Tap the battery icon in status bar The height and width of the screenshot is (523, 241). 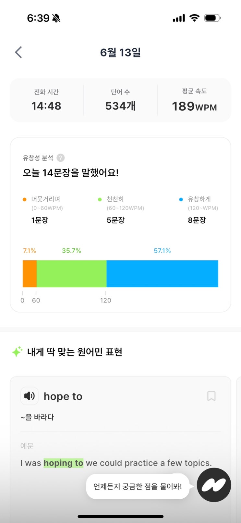(x=212, y=18)
